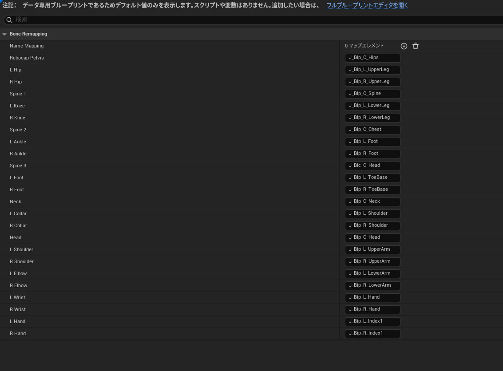
Task: Edit the L Foot field J_Bip_L_ToeBase
Action: [x=372, y=178]
